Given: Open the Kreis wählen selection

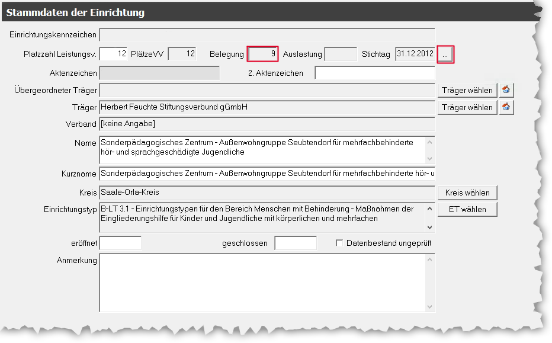Looking at the screenshot, I should [467, 193].
